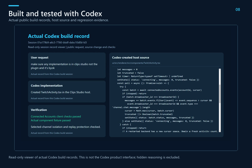Select the Verification card heading
Screen dimensions: 252x168
coord(39,110)
